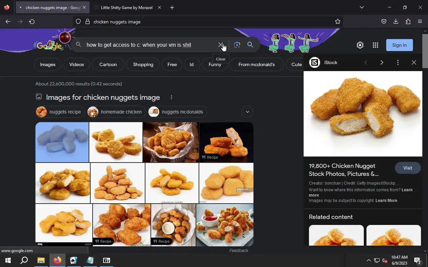
Task: Open the list all tabs dropdown
Action: [362, 7]
